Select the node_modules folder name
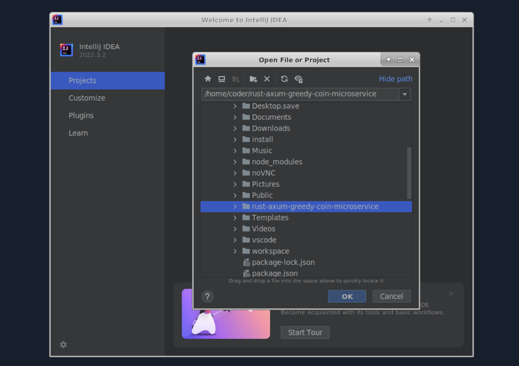The height and width of the screenshot is (366, 519). 277,162
